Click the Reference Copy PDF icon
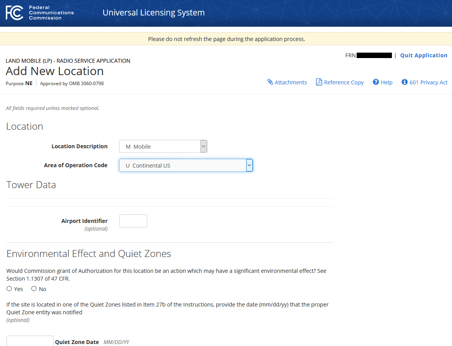The image size is (452, 346). point(319,82)
